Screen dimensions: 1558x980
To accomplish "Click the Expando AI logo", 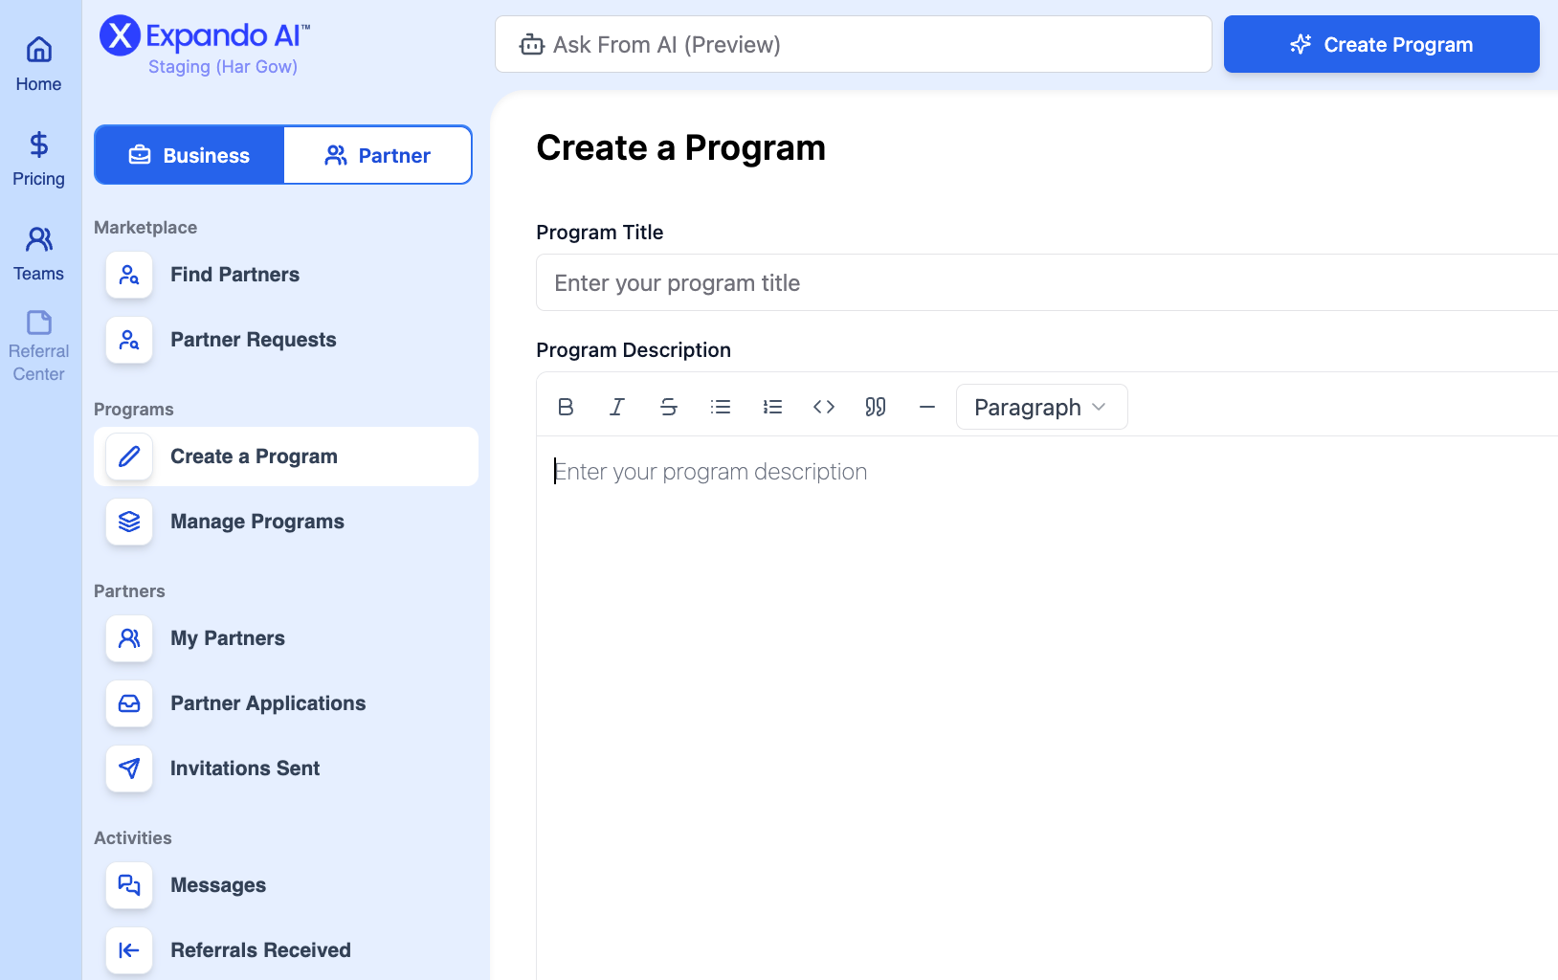I will pyautogui.click(x=205, y=36).
